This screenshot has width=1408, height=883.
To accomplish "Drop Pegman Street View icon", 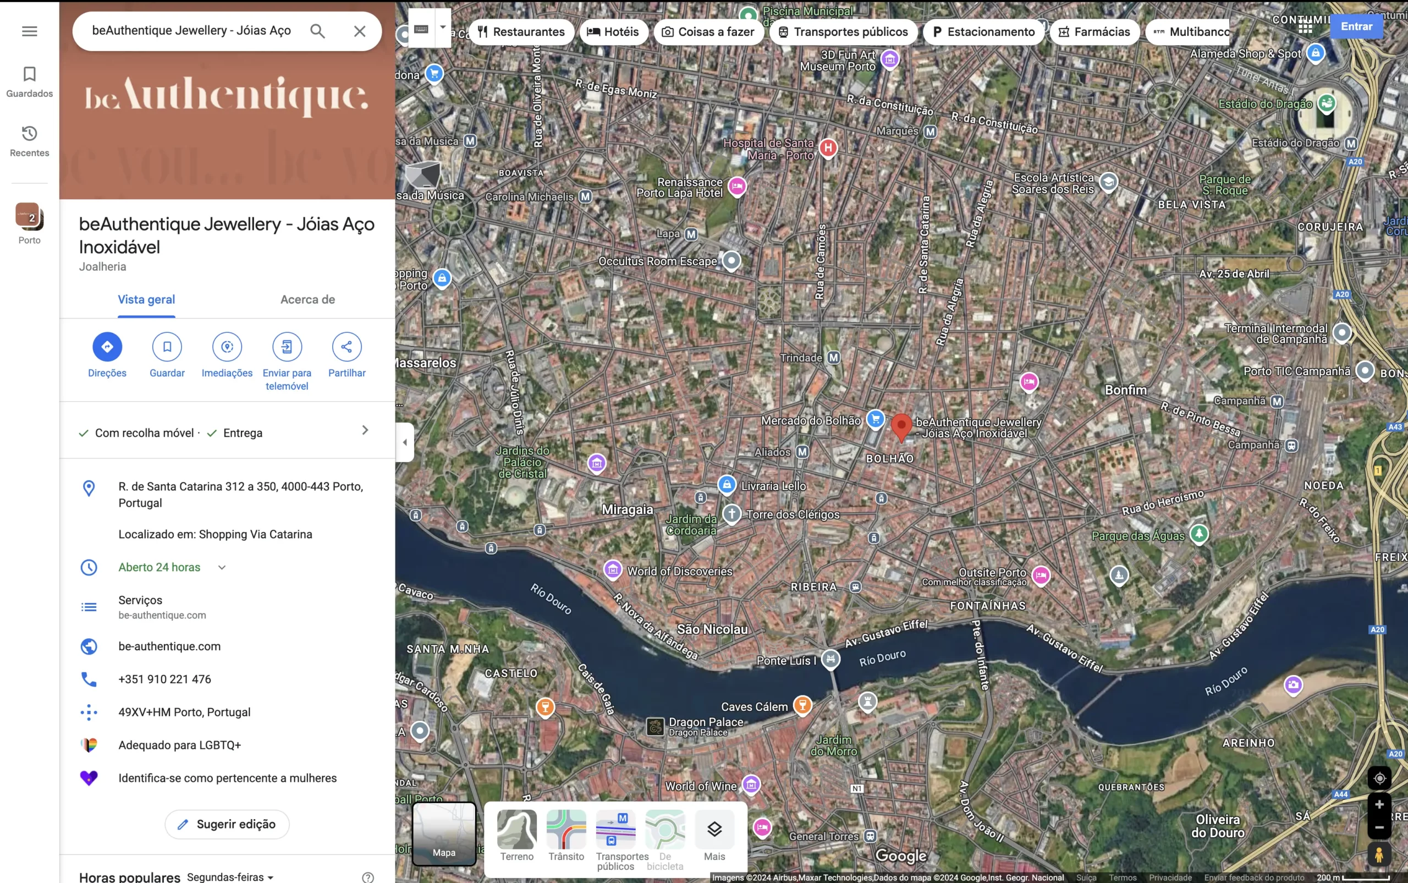I will tap(1379, 855).
